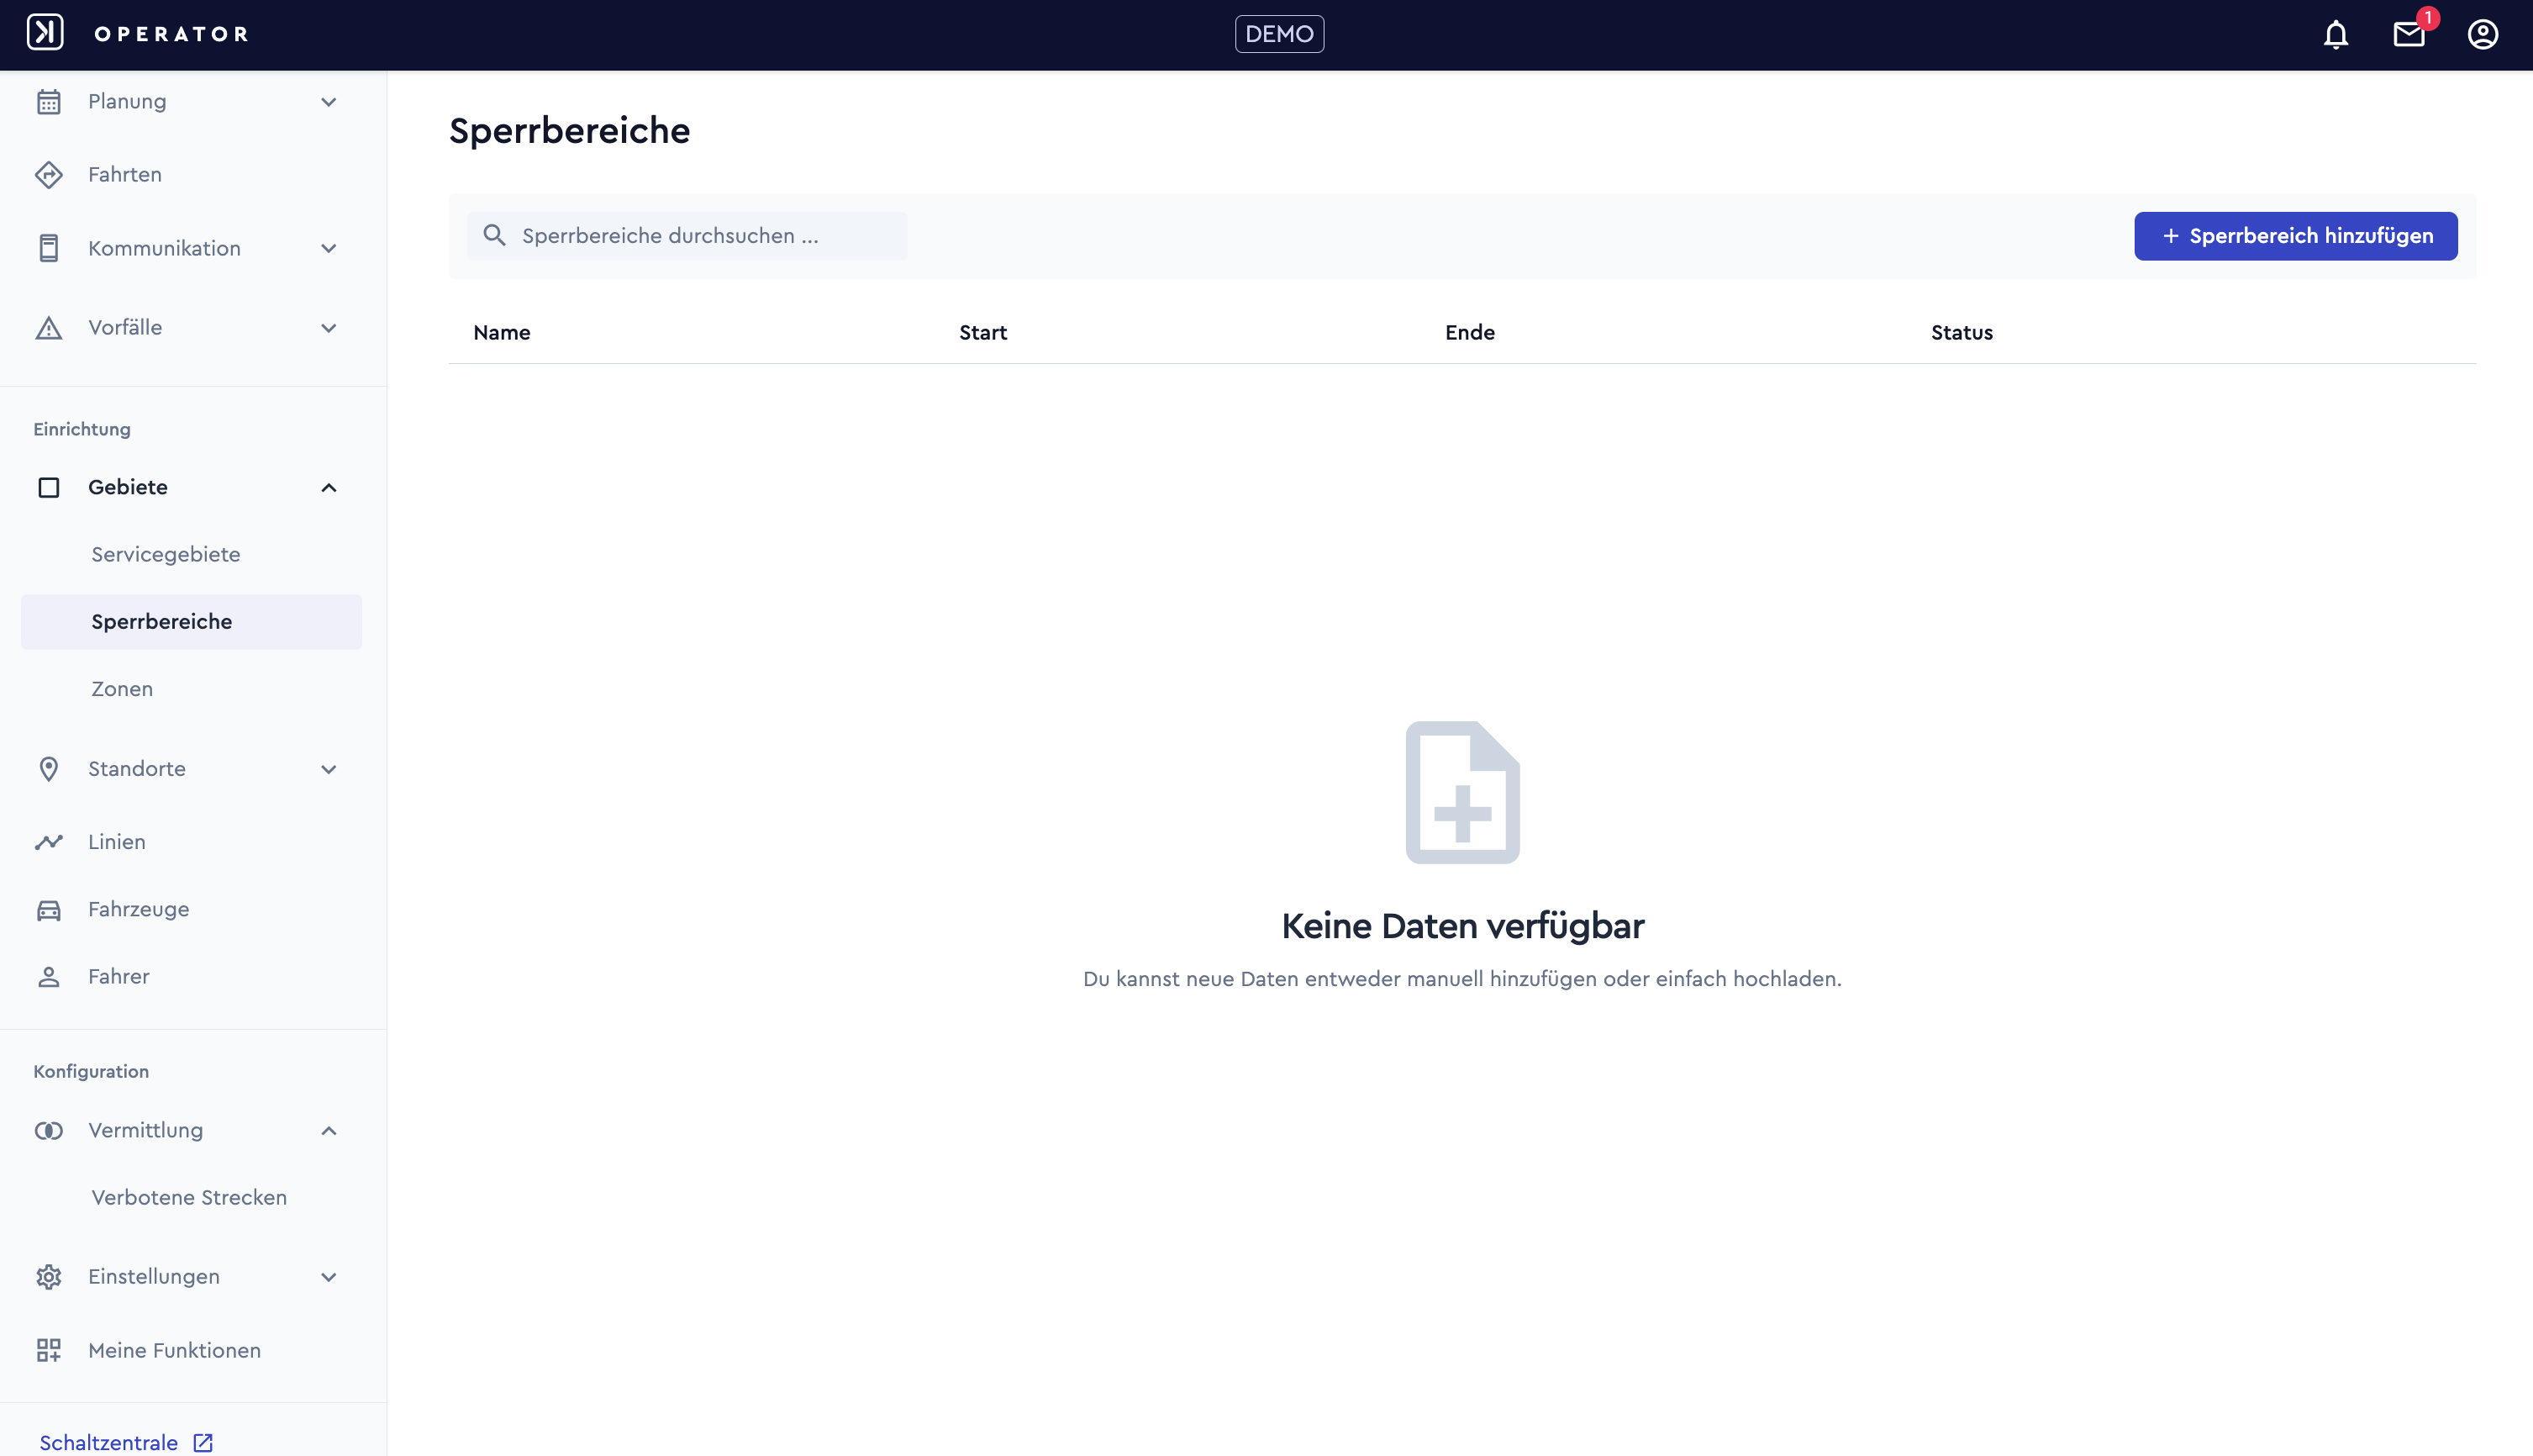Focus the Sperrbereiche durchsuchen search field
This screenshot has height=1456, width=2533.
pyautogui.click(x=687, y=236)
